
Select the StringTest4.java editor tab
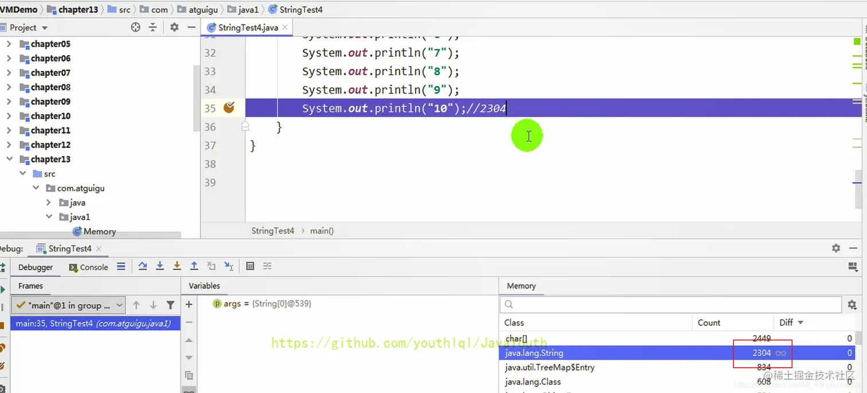click(x=247, y=27)
